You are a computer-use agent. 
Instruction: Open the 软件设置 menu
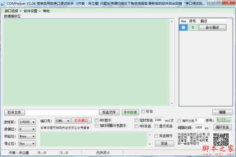coord(32,11)
